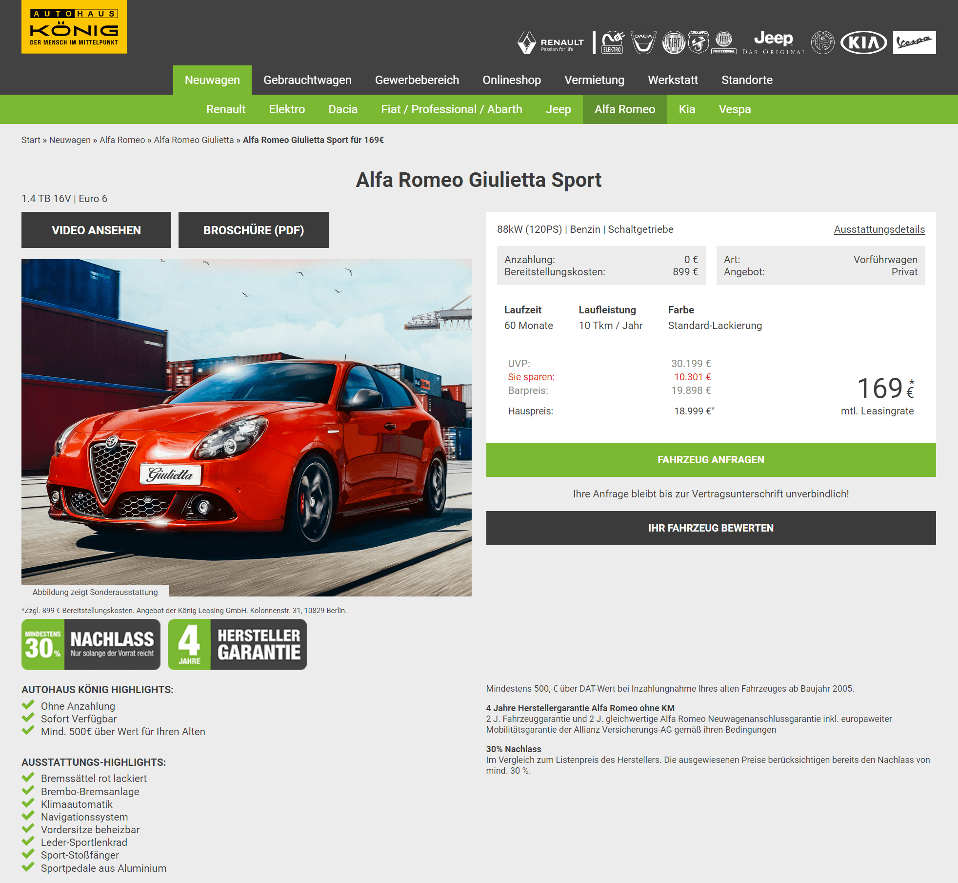Viewport: 958px width, 883px height.
Task: Click the Ohne Anzahlung highlight
Action: point(78,706)
